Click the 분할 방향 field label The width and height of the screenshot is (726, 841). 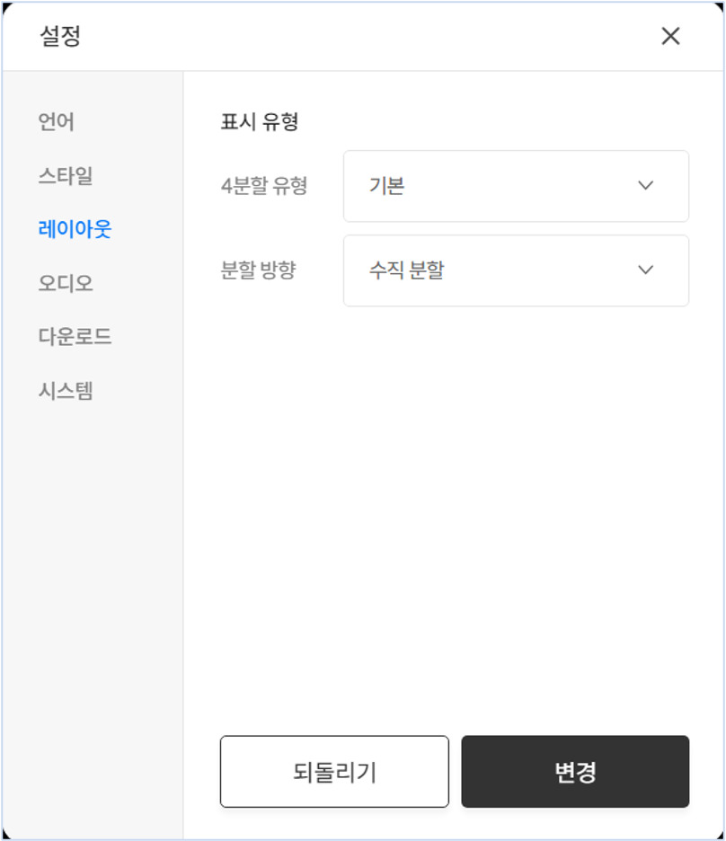258,270
